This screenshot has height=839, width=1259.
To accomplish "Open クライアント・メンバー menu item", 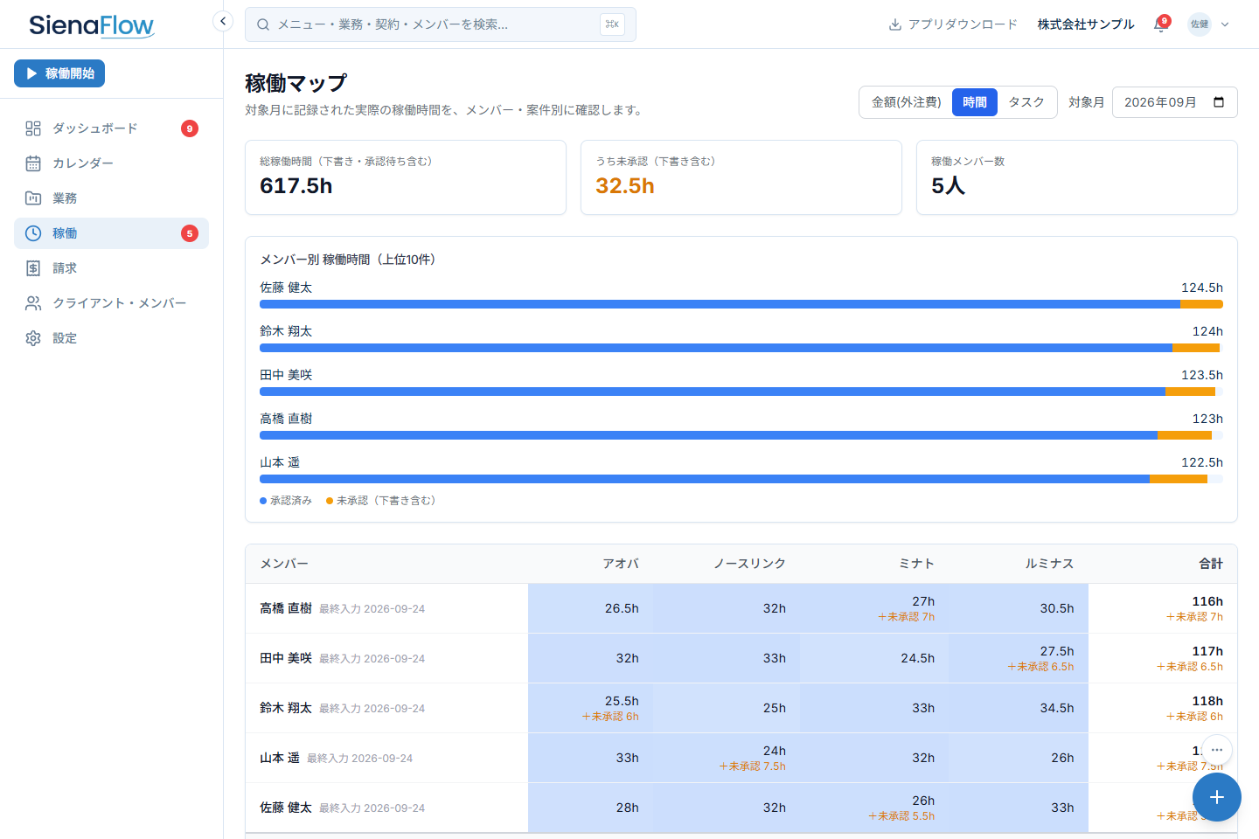I will [x=111, y=303].
